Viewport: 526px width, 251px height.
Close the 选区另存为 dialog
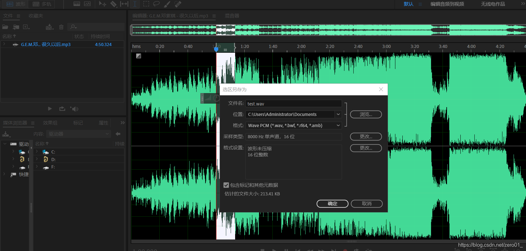381,89
